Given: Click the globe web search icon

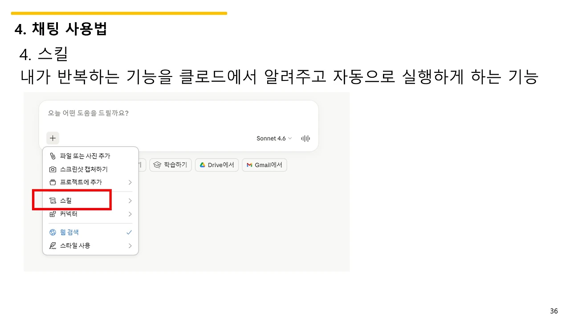Looking at the screenshot, I should pyautogui.click(x=53, y=232).
